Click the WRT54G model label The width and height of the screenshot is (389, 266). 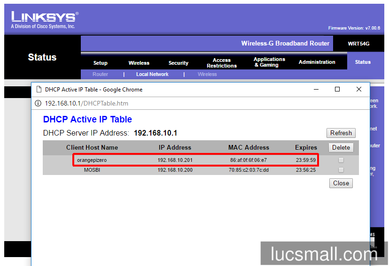click(358, 44)
